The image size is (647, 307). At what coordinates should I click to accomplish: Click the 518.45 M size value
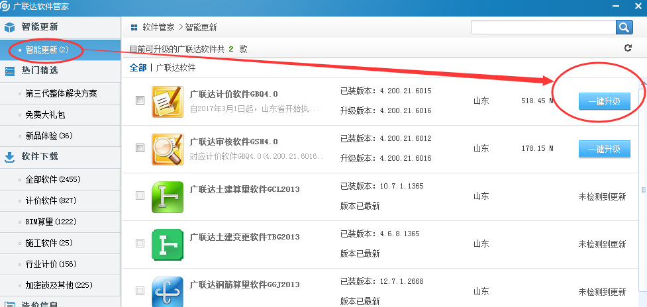(x=537, y=101)
